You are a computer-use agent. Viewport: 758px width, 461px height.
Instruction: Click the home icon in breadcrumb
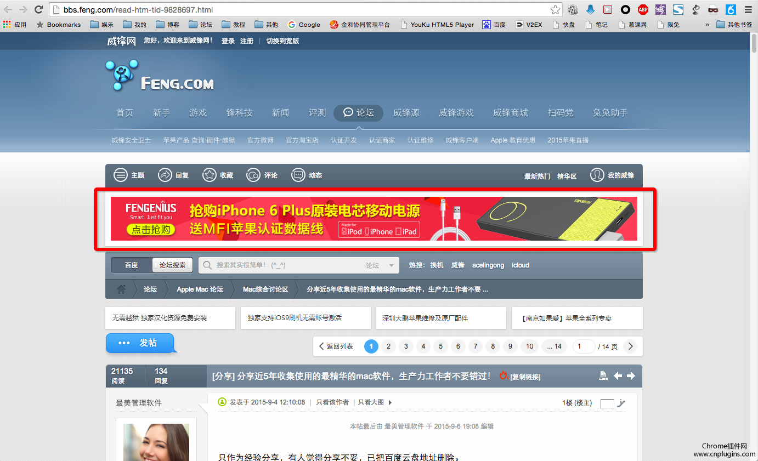click(121, 289)
